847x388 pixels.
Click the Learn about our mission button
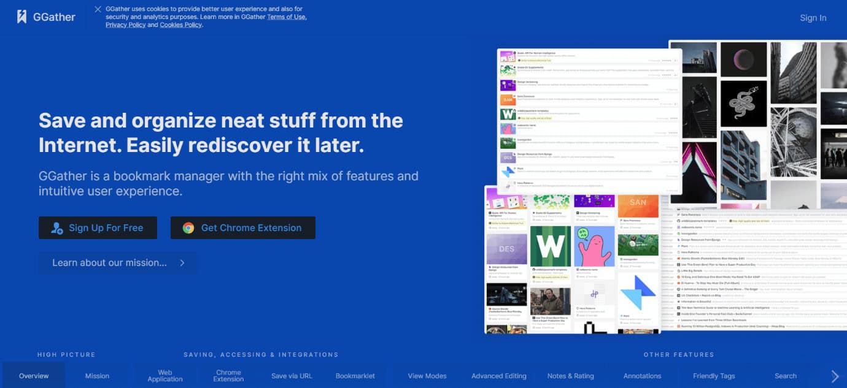118,262
